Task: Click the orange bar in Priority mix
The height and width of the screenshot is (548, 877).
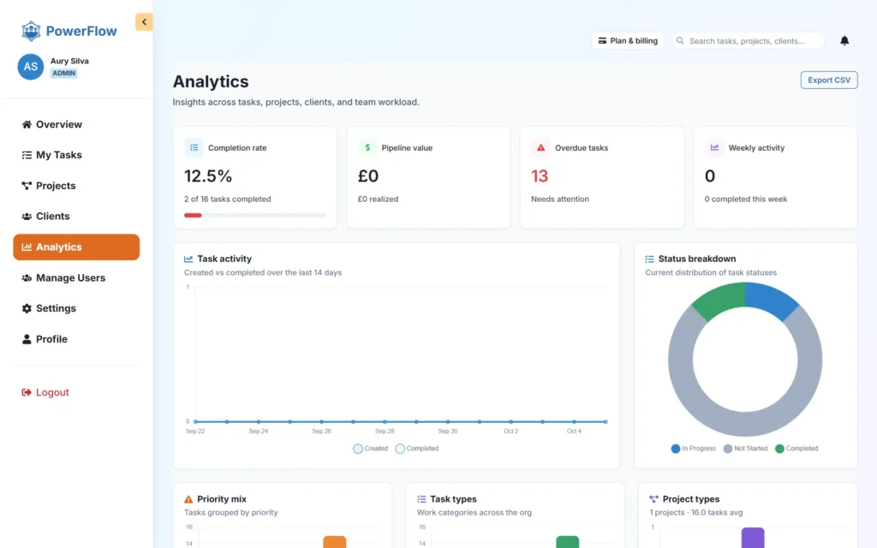Action: tap(335, 542)
